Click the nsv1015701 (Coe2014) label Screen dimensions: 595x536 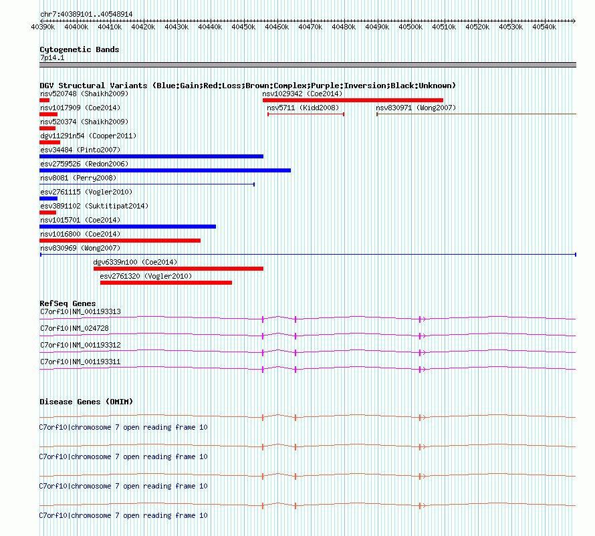click(x=80, y=220)
